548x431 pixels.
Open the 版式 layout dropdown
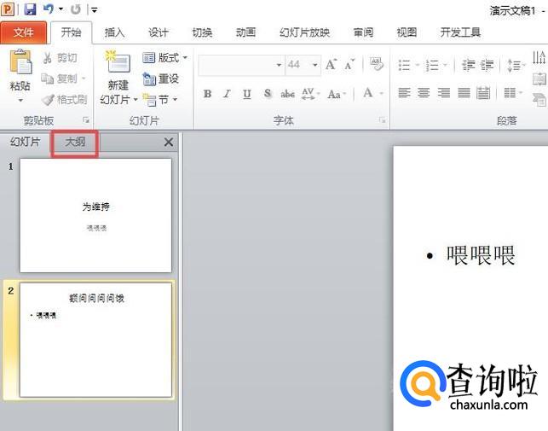tap(164, 57)
